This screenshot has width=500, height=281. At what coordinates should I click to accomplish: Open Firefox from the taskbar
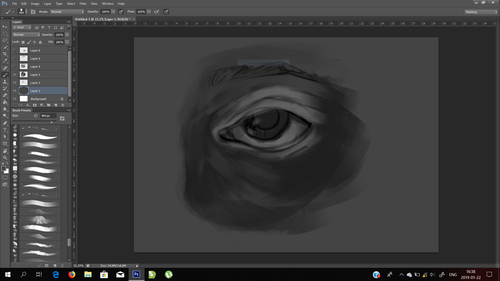click(72, 274)
